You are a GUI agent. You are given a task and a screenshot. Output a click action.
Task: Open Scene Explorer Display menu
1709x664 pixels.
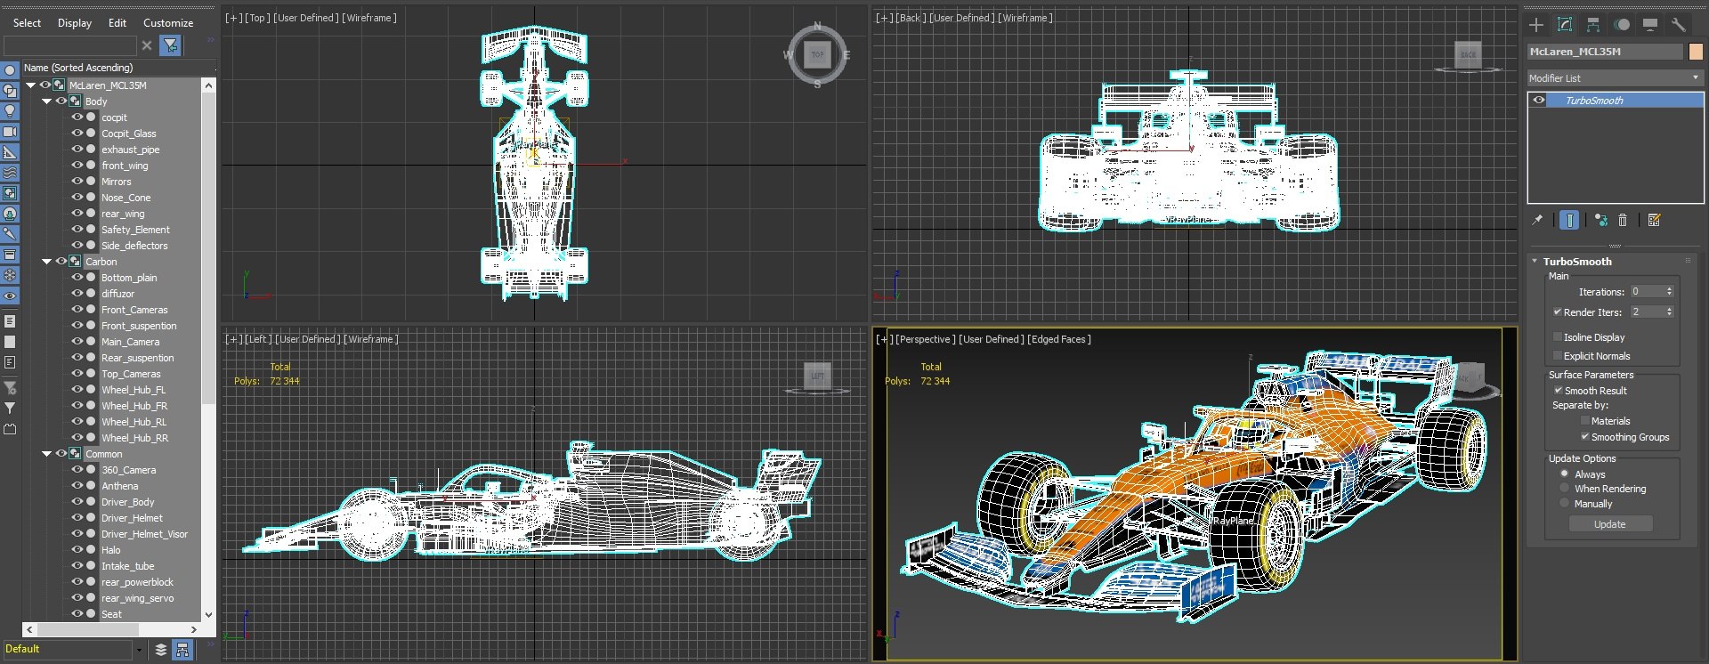(x=75, y=23)
